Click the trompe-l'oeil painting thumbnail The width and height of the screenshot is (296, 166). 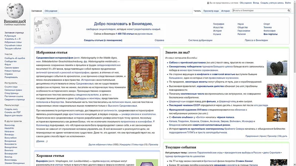(x=277, y=115)
